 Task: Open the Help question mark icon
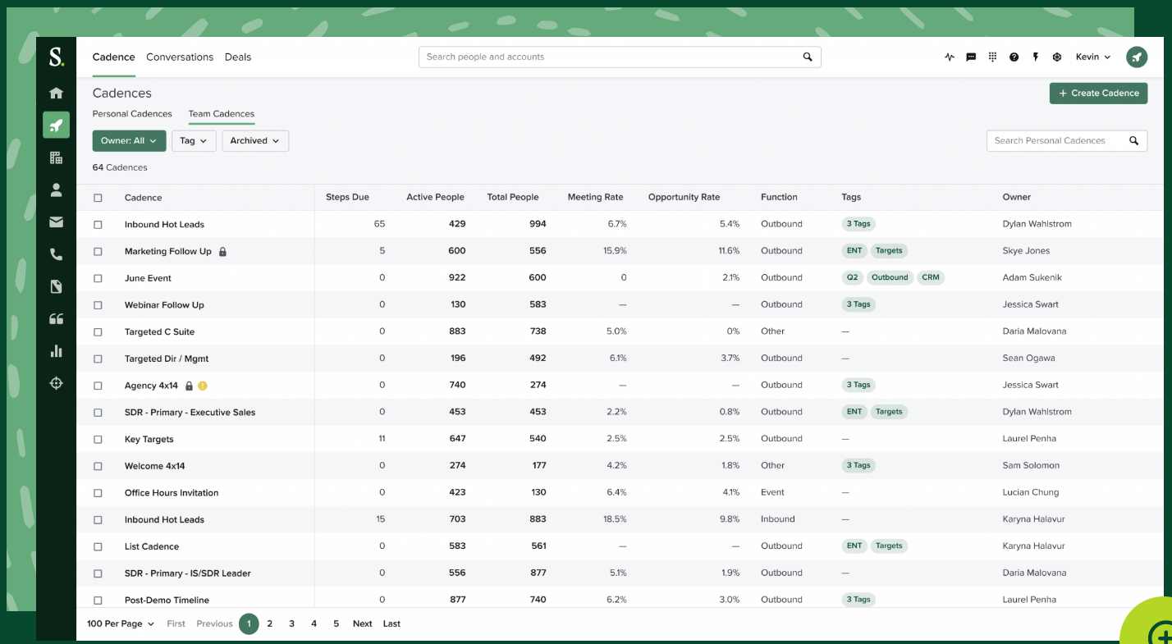[x=1014, y=57]
